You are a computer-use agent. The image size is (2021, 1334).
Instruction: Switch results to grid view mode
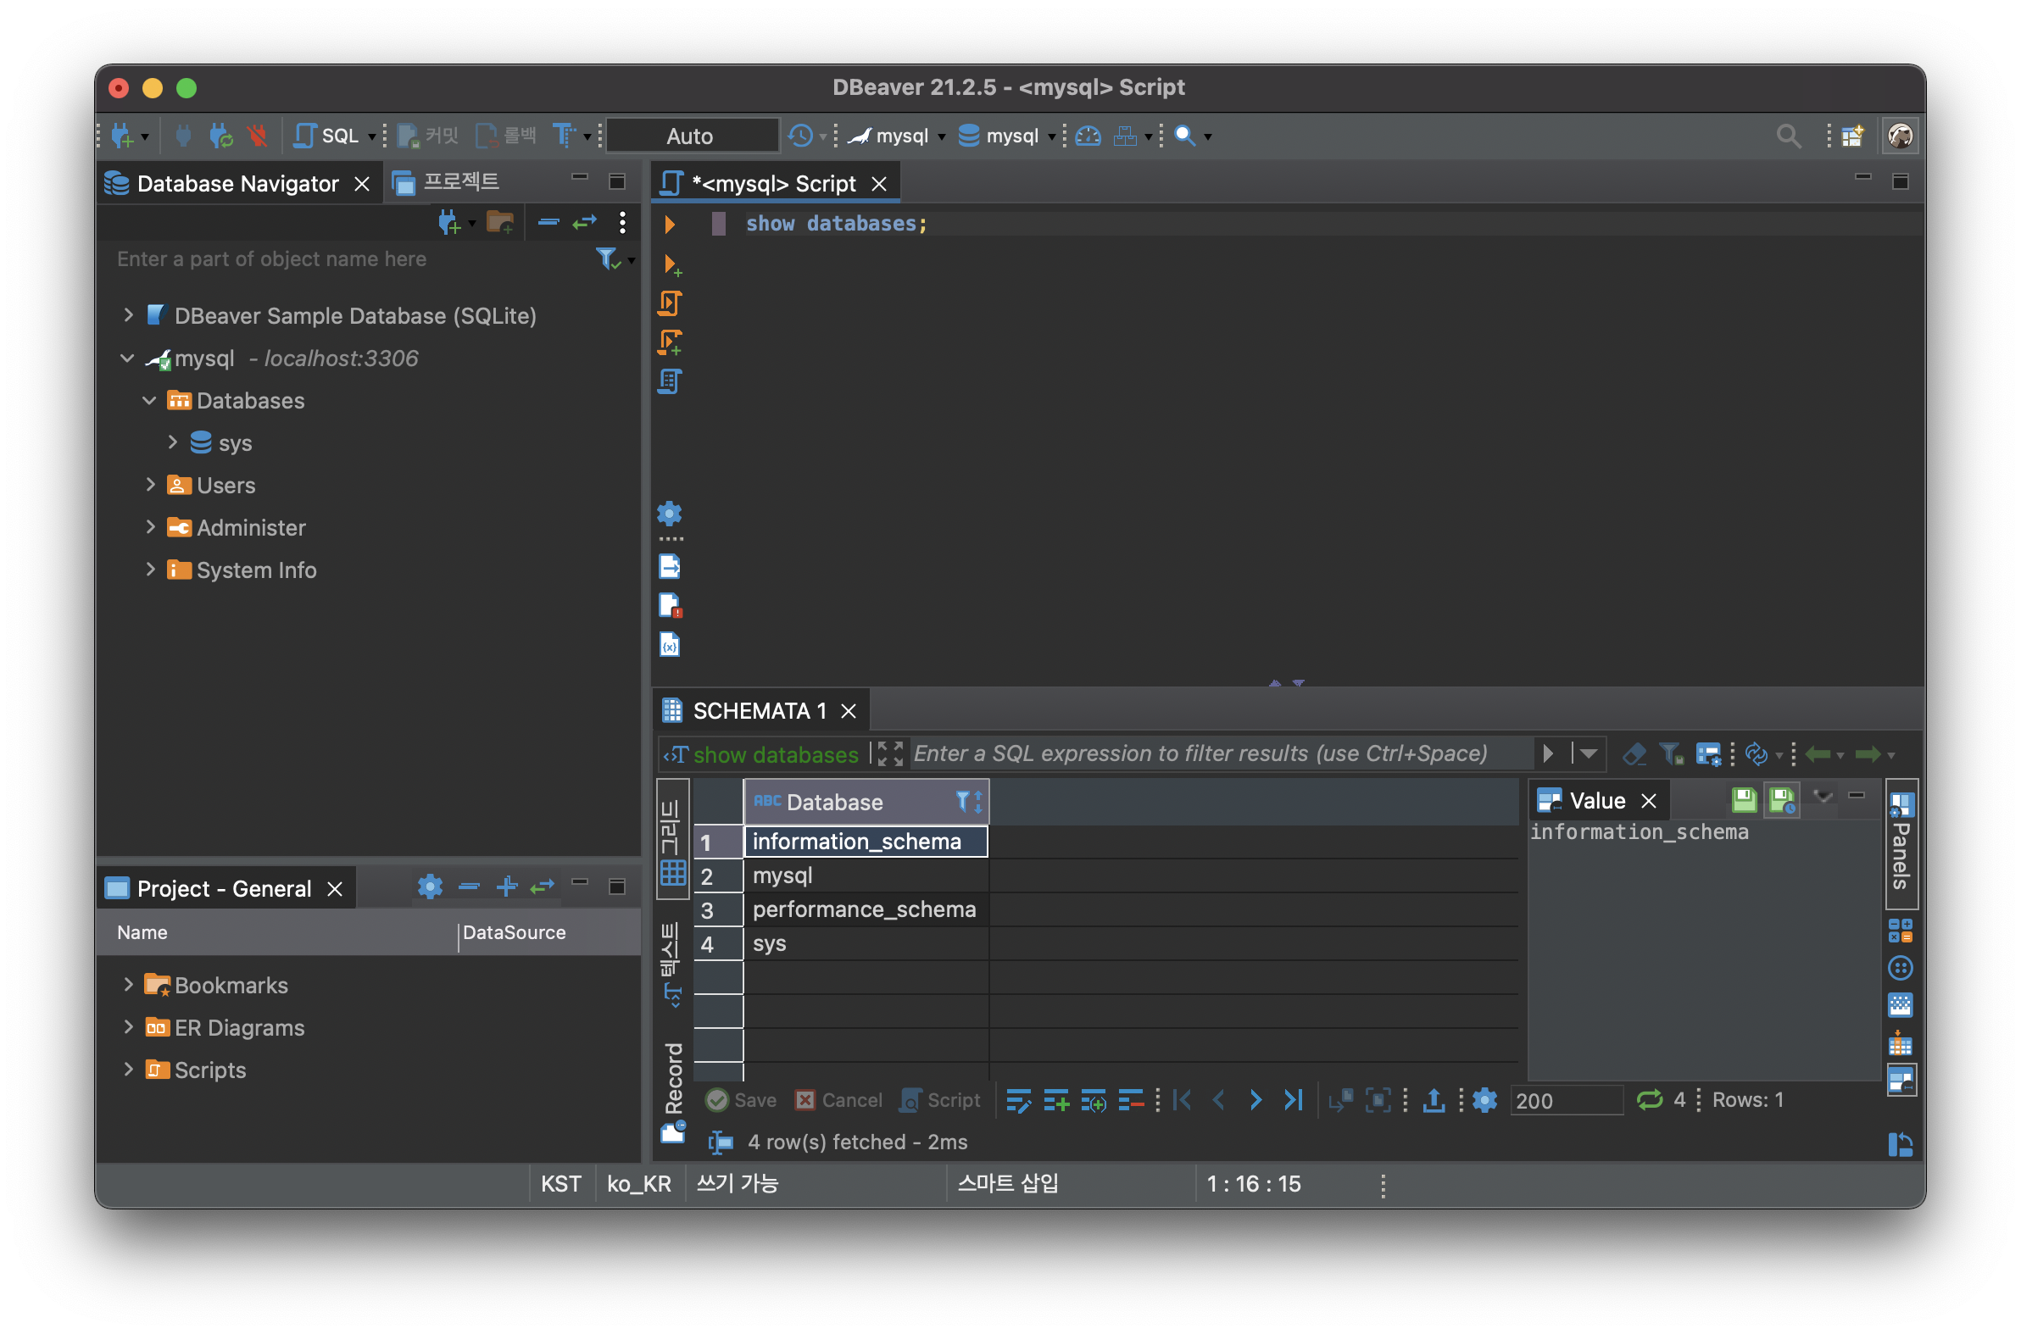[x=672, y=839]
